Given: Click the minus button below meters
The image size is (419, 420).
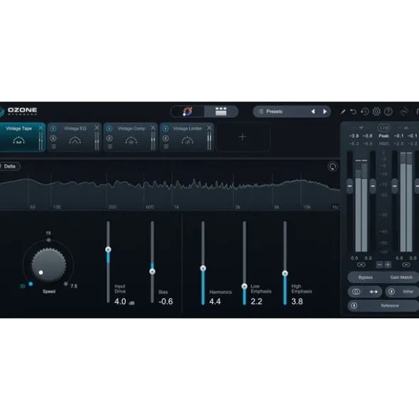Looking at the screenshot, I should 379,264.
